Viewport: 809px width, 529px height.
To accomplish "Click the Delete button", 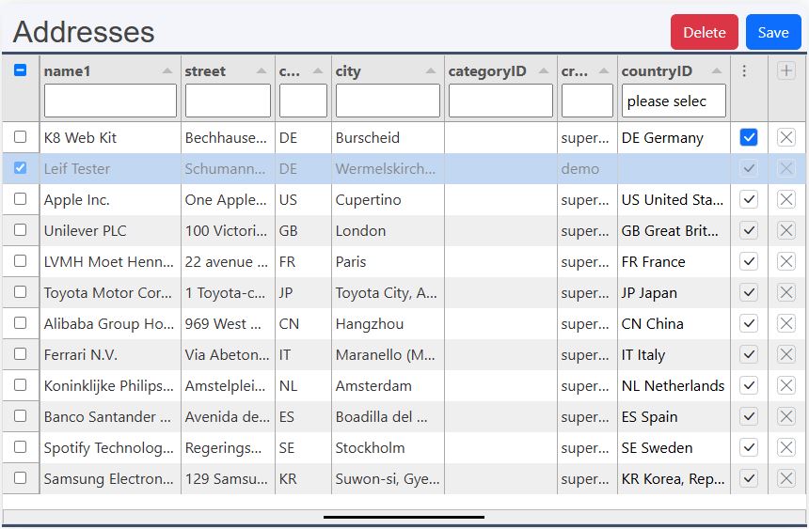I will [x=704, y=33].
